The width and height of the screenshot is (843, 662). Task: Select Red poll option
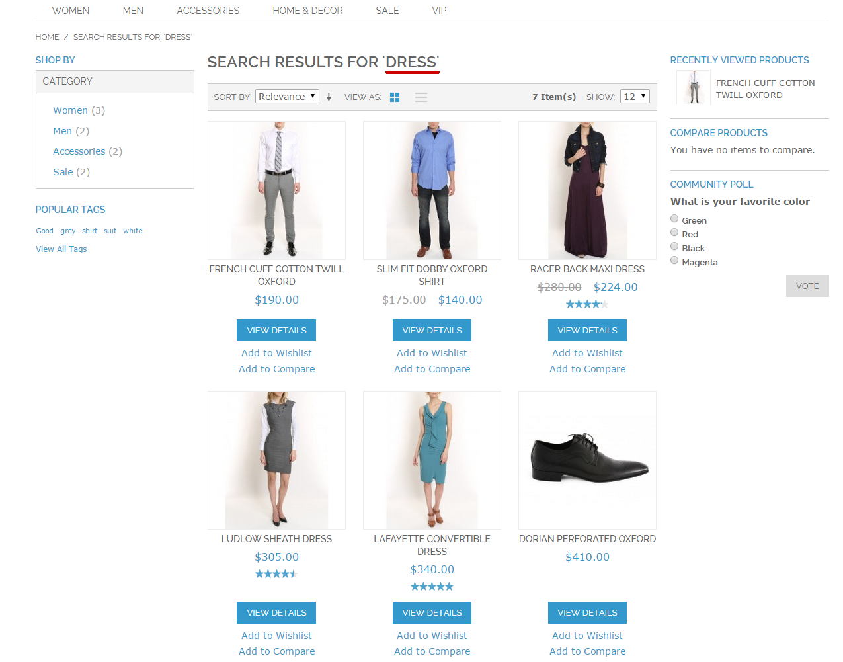(x=674, y=233)
